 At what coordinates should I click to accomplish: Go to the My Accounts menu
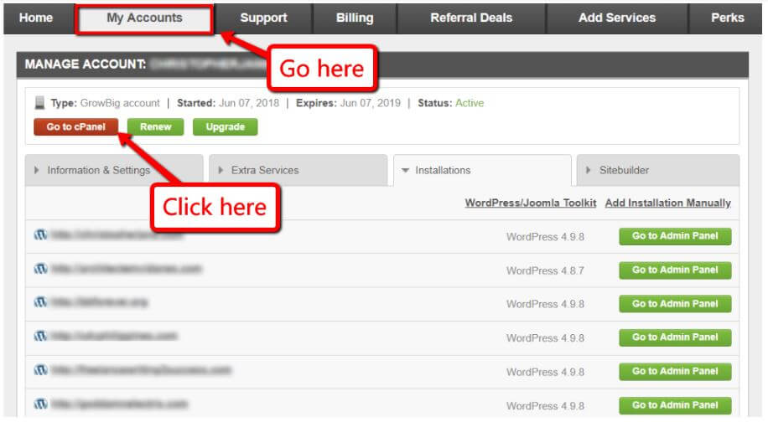click(x=144, y=18)
